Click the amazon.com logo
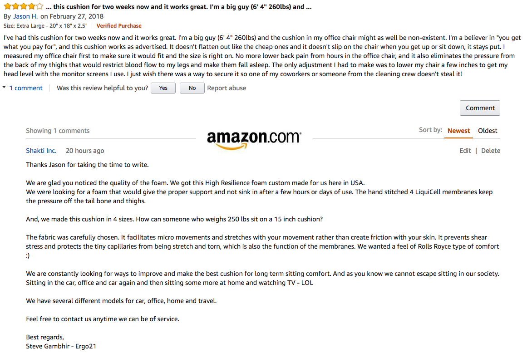Image resolution: width=527 pixels, height=353 pixels. [254, 139]
